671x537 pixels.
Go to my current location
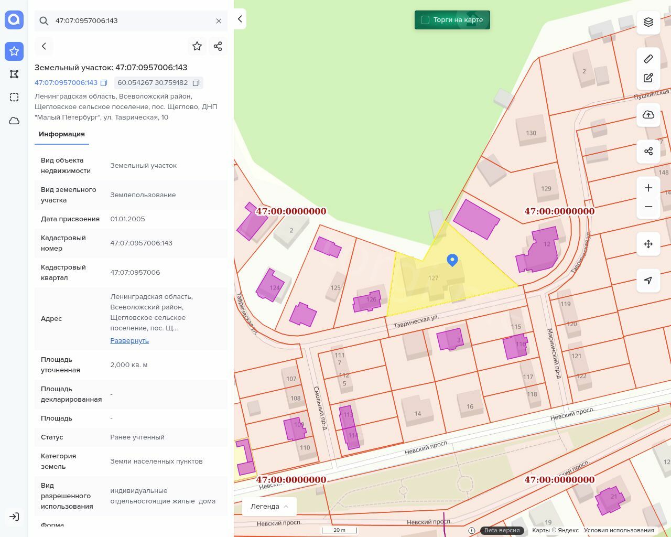[648, 281]
